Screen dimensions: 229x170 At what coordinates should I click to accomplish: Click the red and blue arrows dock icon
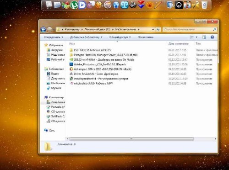[x=141, y=5]
